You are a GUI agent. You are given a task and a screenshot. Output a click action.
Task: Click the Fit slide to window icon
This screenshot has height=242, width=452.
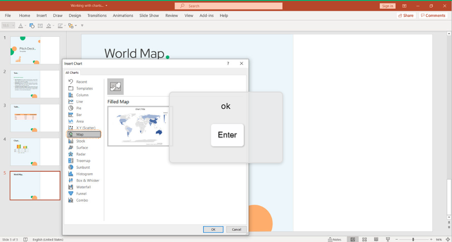[x=448, y=239]
